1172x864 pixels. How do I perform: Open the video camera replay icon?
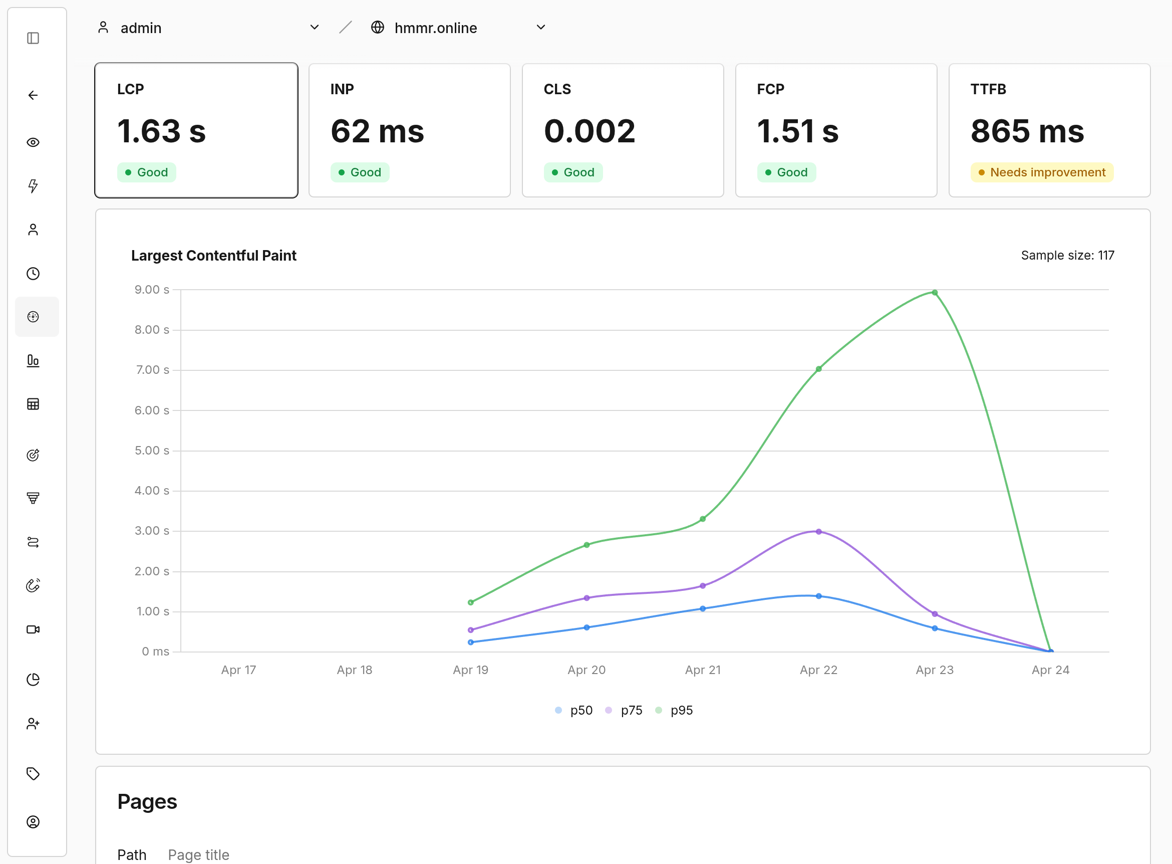pos(33,629)
